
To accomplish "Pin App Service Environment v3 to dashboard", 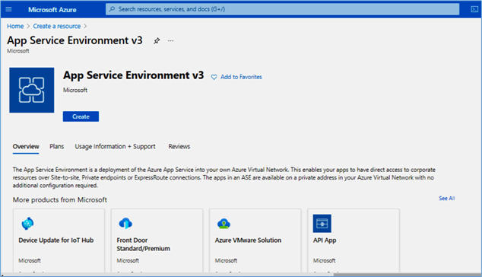I will pyautogui.click(x=157, y=40).
